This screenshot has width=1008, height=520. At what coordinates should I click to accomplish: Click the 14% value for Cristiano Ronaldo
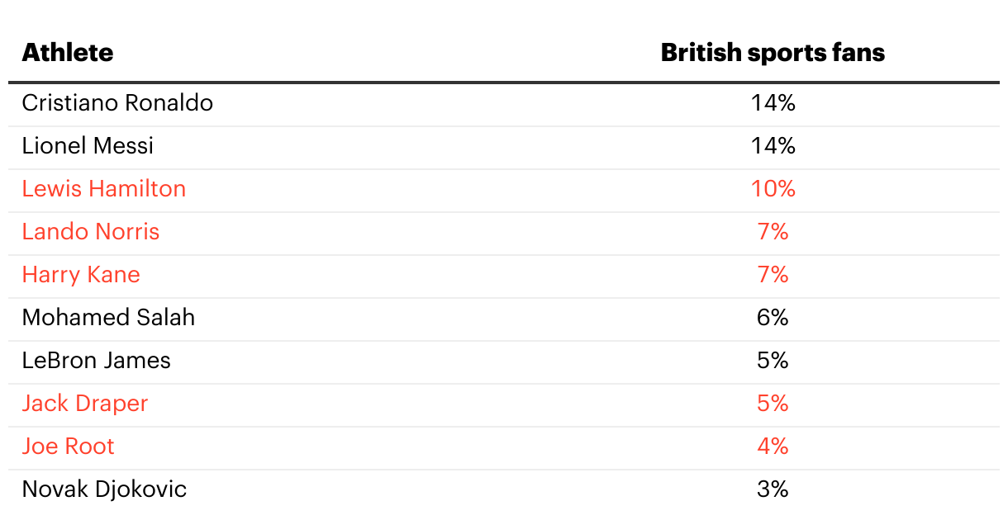point(773,103)
